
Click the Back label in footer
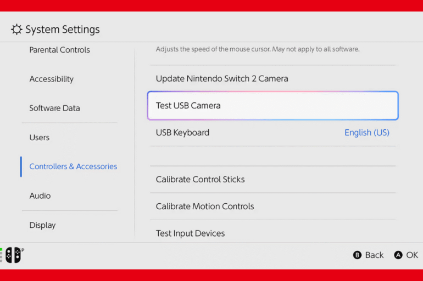(x=374, y=255)
